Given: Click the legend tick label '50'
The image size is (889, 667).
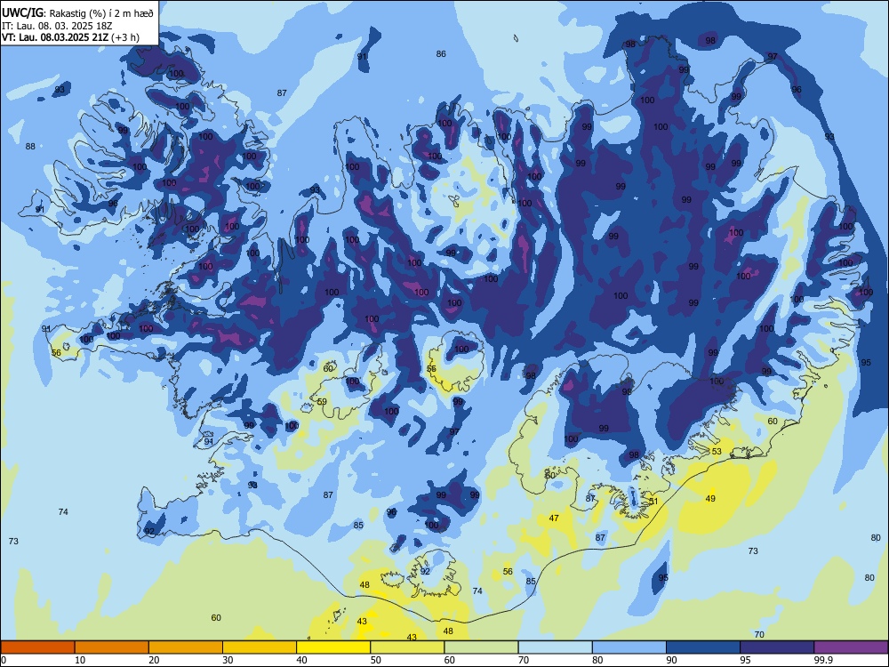Looking at the screenshot, I should [x=375, y=660].
